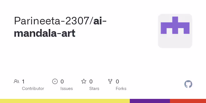Image resolution: width=206 pixels, height=103 pixels.
Task: Open the GitHub Octocat logo
Action: click(x=188, y=84)
